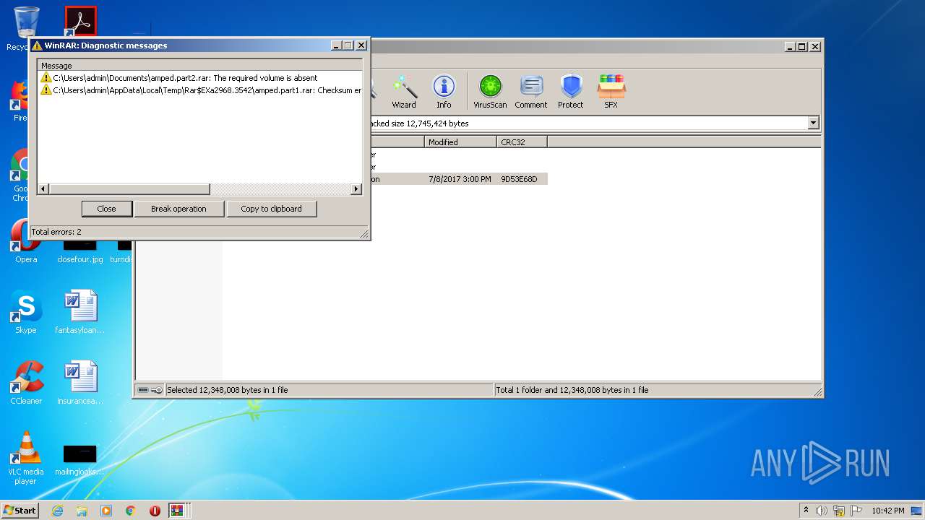Open the Windows Start menu
The width and height of the screenshot is (925, 520).
(20, 510)
